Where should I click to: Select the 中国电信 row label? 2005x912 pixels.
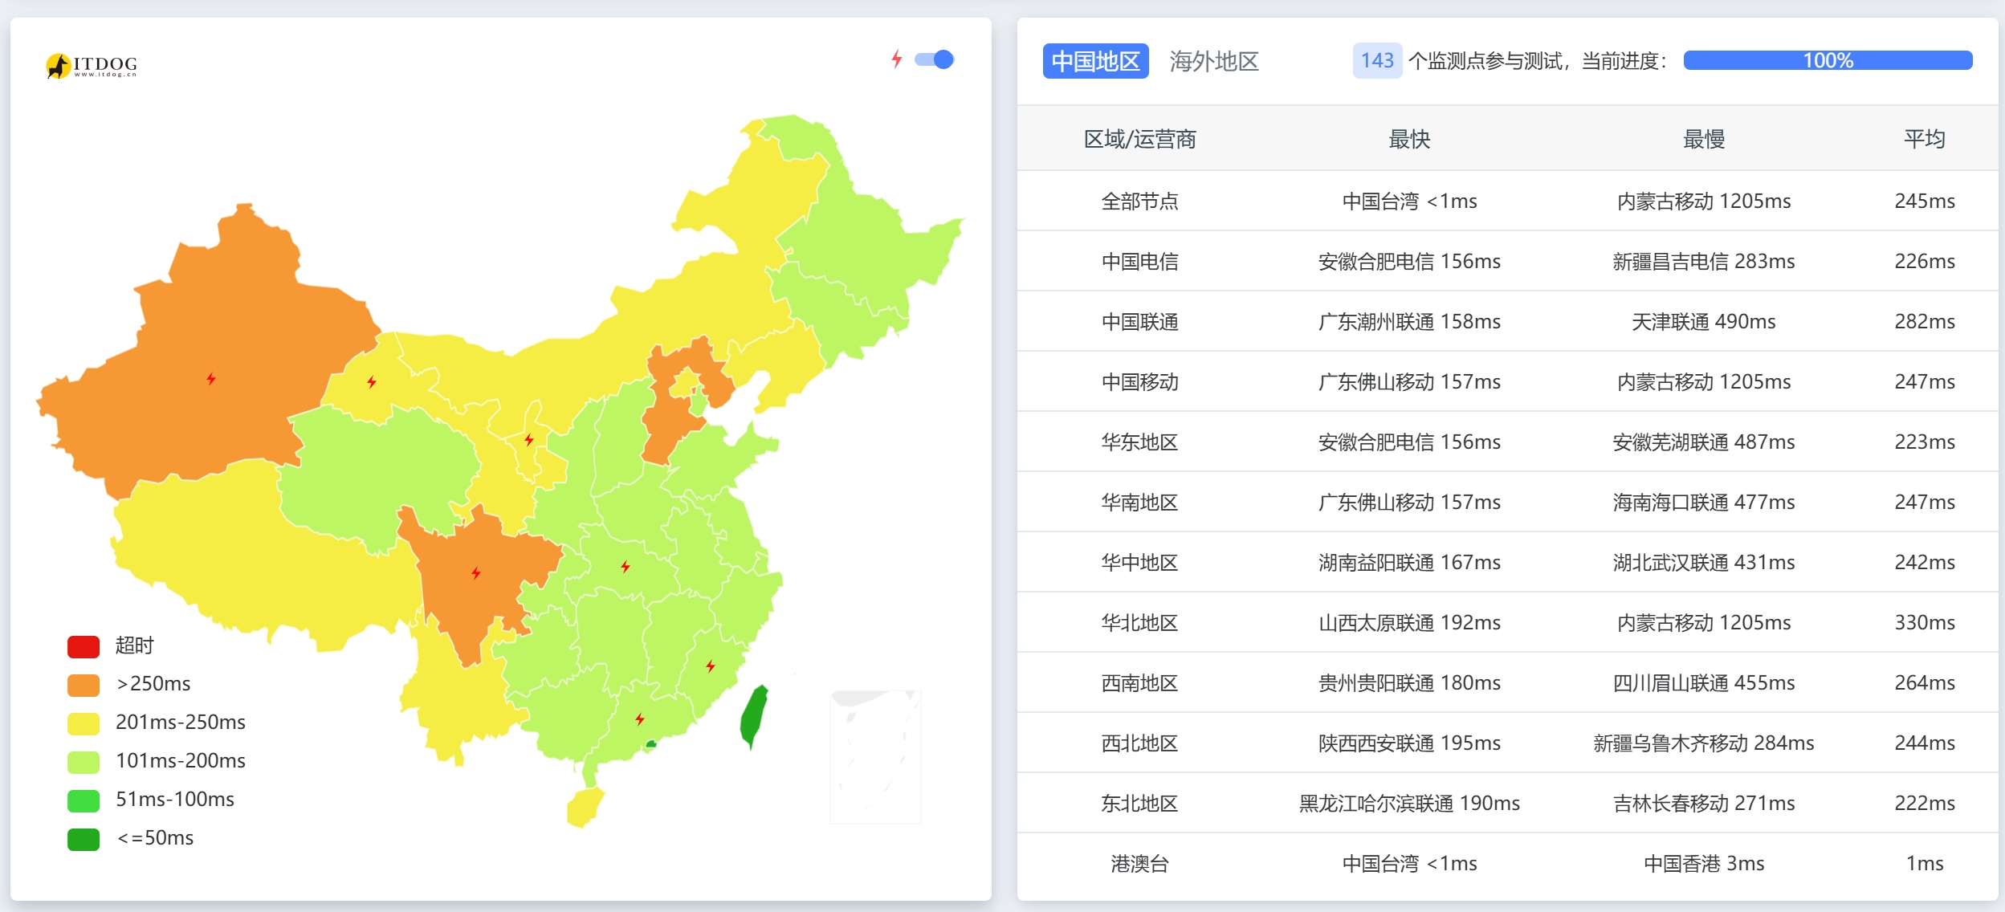(x=1140, y=261)
